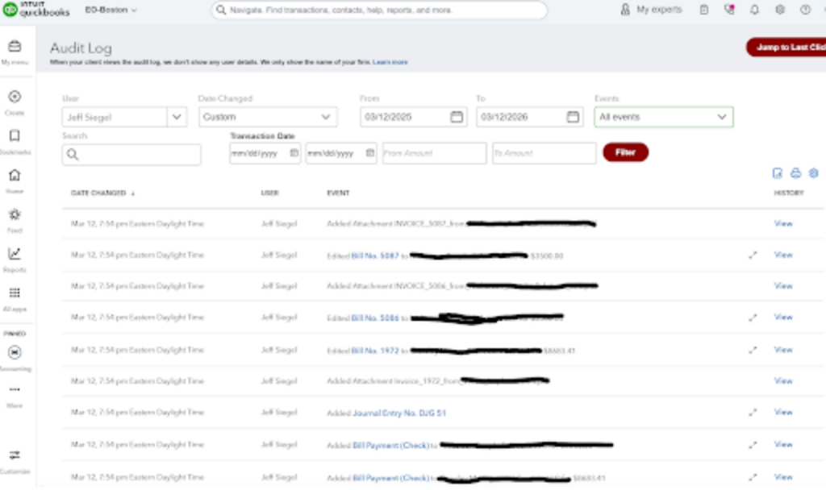Expand details for Journal Entry DJG 51 row
Image resolution: width=826 pixels, height=490 pixels.
tap(753, 413)
